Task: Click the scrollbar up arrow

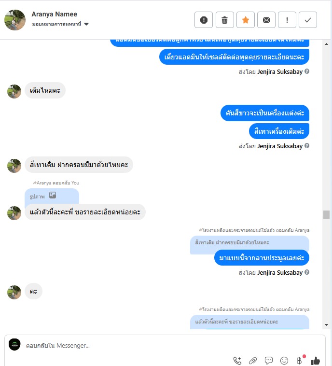Action: coord(326,44)
